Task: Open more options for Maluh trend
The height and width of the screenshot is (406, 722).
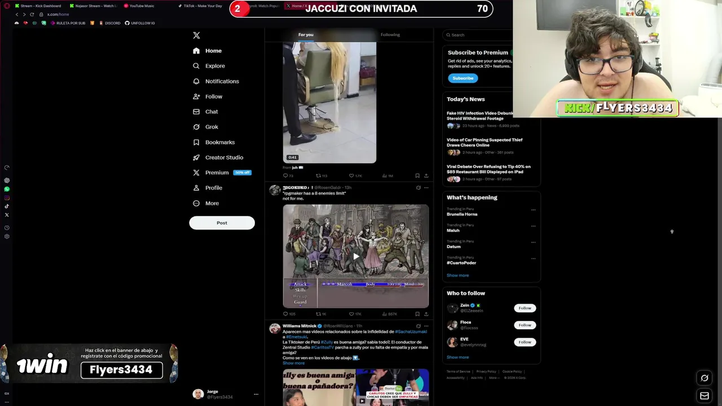Action: click(x=533, y=226)
